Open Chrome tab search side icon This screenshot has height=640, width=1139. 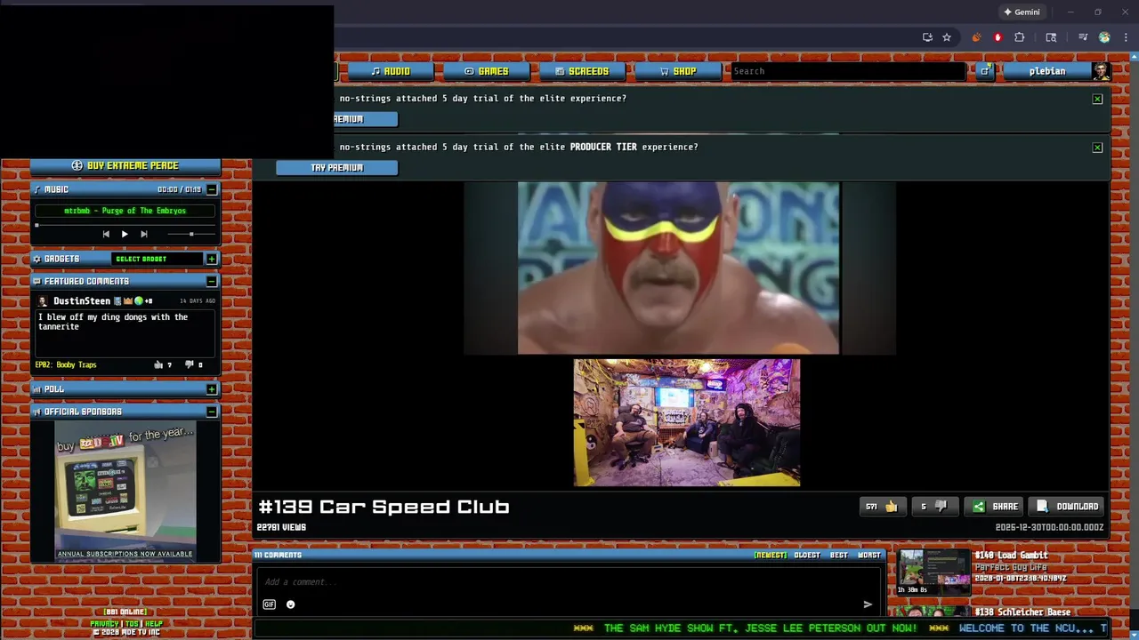pyautogui.click(x=1051, y=37)
